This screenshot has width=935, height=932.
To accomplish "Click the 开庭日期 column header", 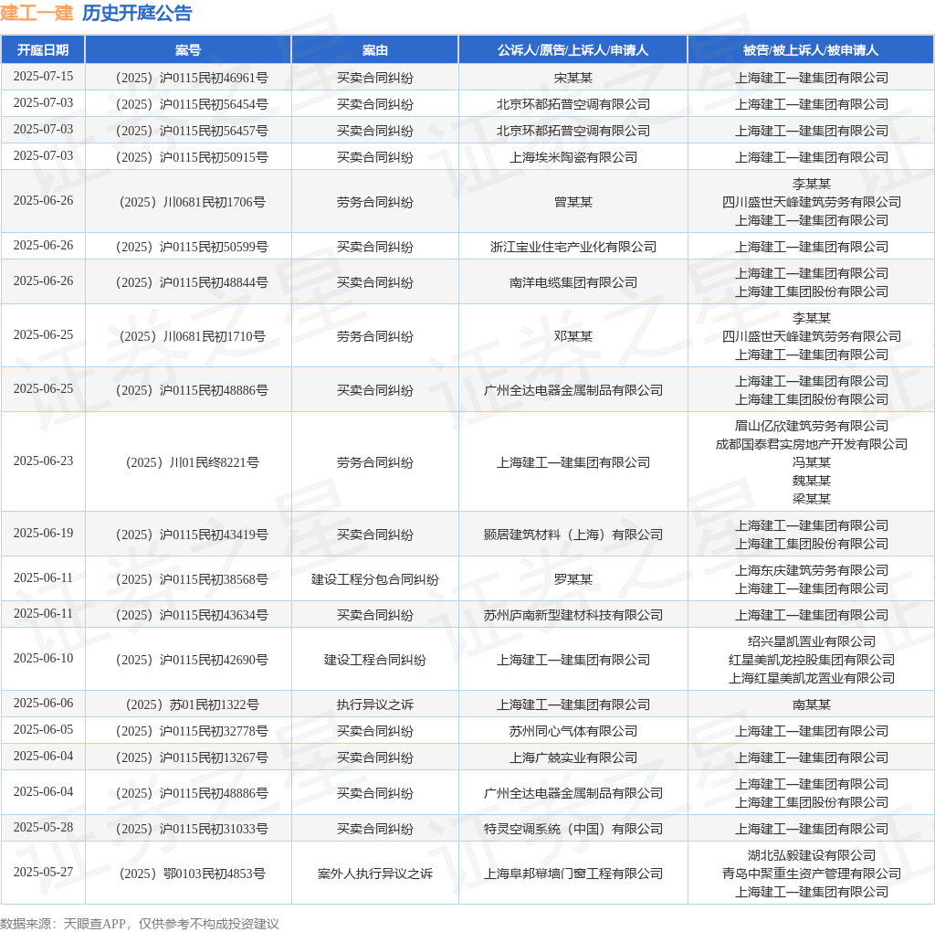I will click(x=43, y=50).
